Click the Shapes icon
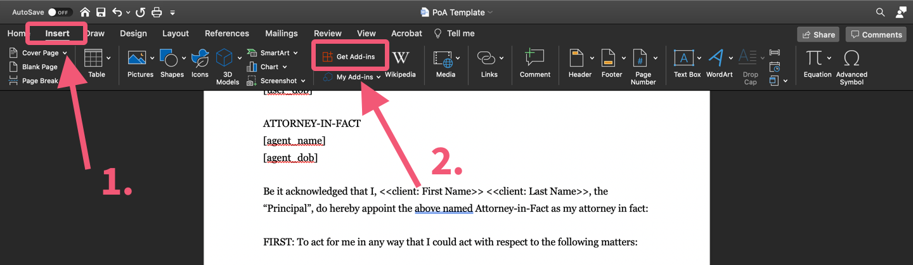 [x=169, y=58]
